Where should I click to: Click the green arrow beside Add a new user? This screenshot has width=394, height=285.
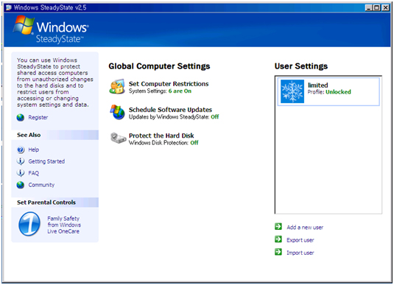[278, 227]
